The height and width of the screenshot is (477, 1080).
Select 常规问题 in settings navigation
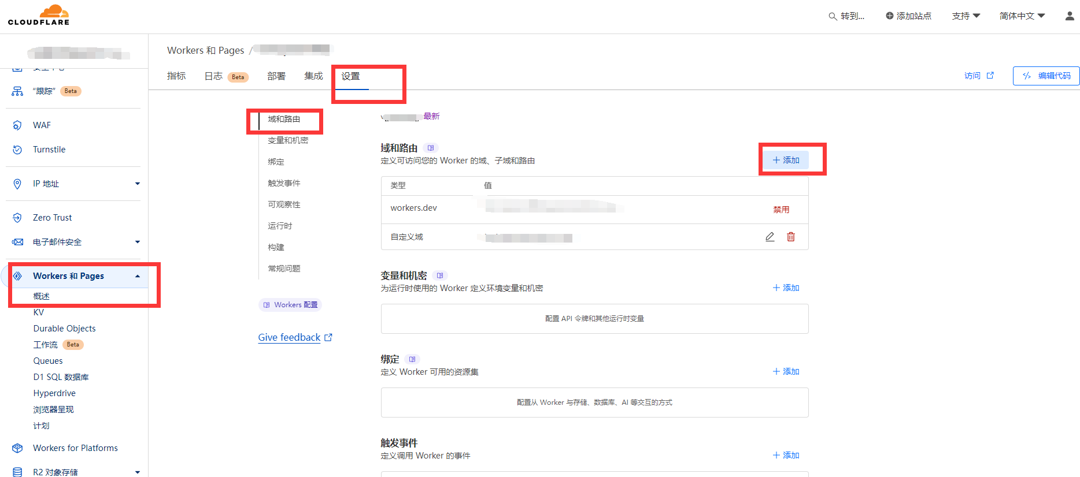(x=284, y=269)
